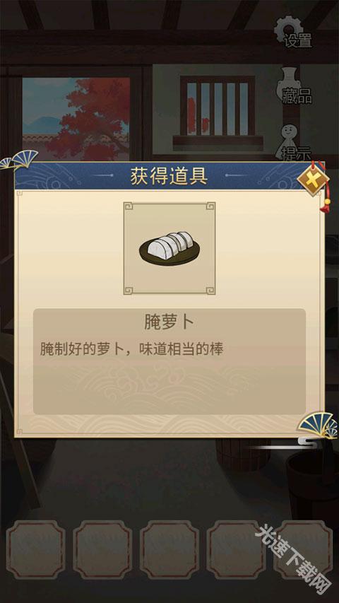Close the 获得道具 popup with the X
Viewport: 339px width, 603px height.
coord(314,179)
